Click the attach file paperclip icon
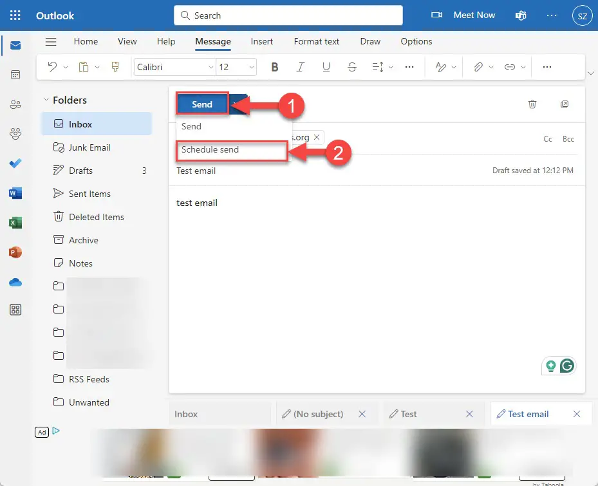 pyautogui.click(x=478, y=67)
